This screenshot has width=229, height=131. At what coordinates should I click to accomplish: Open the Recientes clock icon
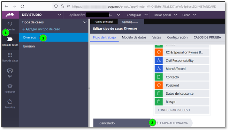(10, 23)
